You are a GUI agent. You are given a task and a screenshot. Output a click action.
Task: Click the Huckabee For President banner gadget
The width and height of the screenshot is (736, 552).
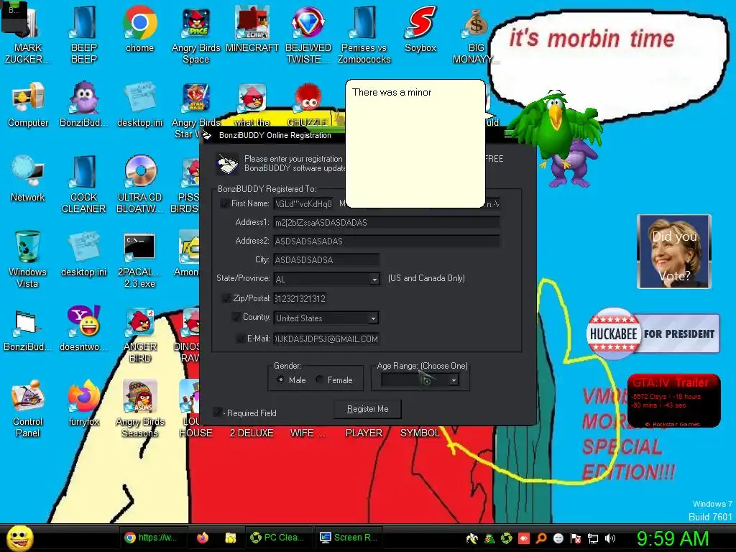click(x=653, y=333)
